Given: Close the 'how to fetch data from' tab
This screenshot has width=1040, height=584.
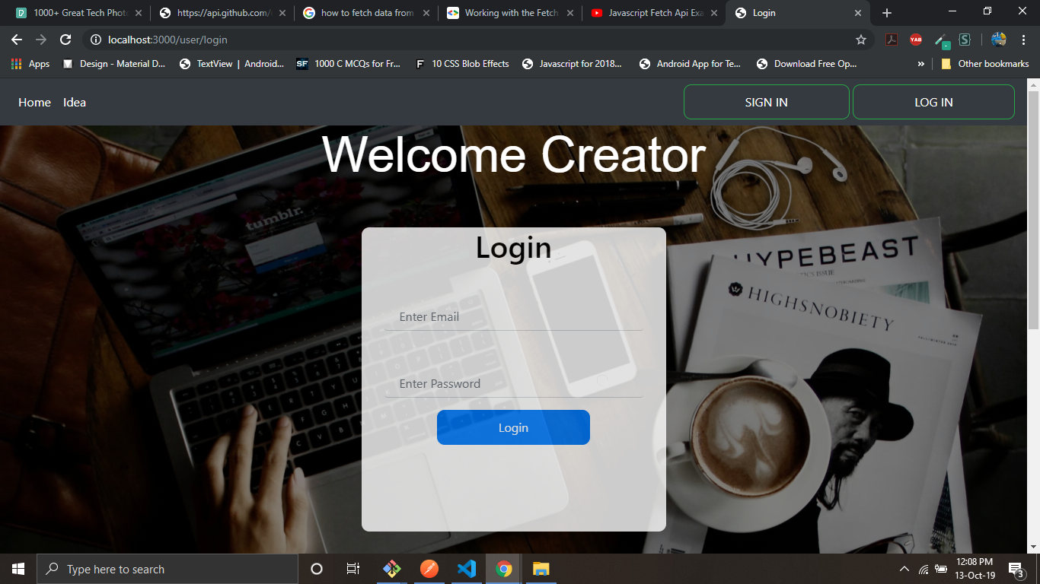Looking at the screenshot, I should coord(426,13).
